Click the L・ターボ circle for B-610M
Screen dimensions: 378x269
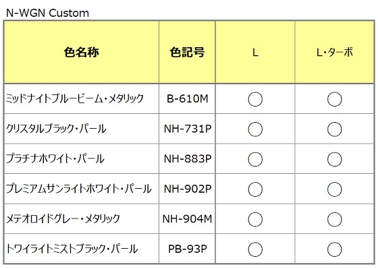pos(334,99)
